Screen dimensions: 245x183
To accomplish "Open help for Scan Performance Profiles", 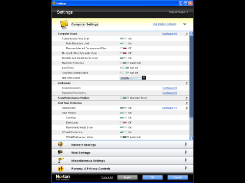I will (x=187, y=98).
